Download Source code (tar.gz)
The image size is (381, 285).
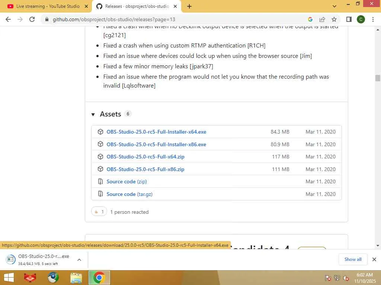coord(129,194)
